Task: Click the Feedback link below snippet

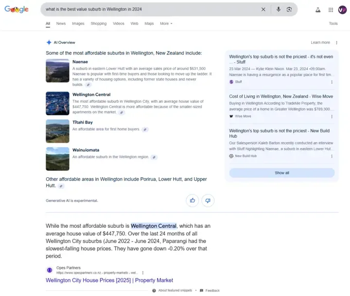Action: tap(212, 291)
